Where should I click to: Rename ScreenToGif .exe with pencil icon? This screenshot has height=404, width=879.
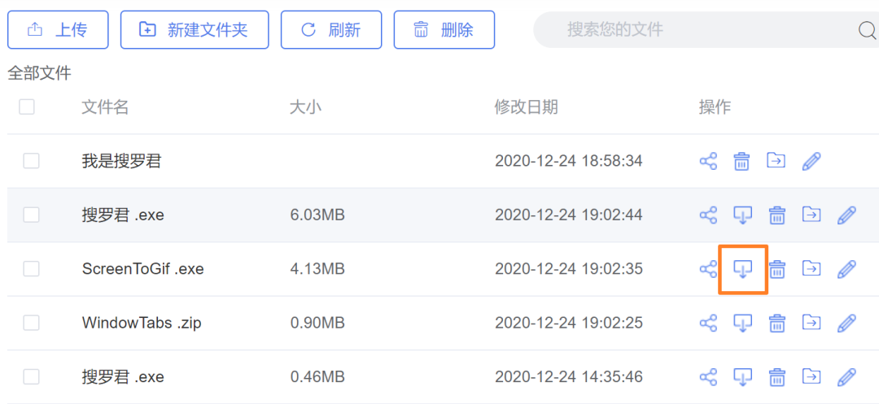point(846,269)
